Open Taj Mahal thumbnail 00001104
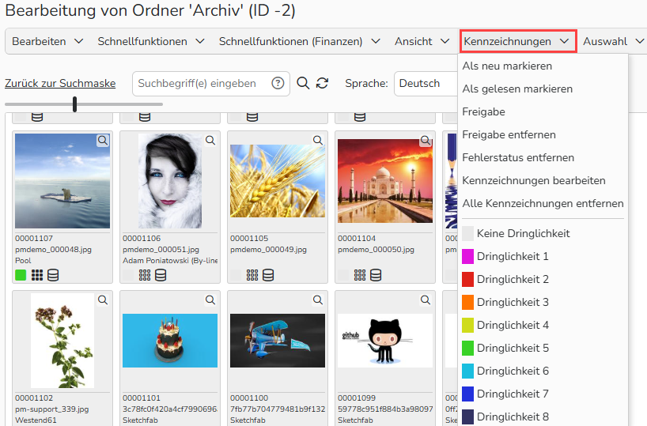This screenshot has height=426, width=647. click(385, 181)
